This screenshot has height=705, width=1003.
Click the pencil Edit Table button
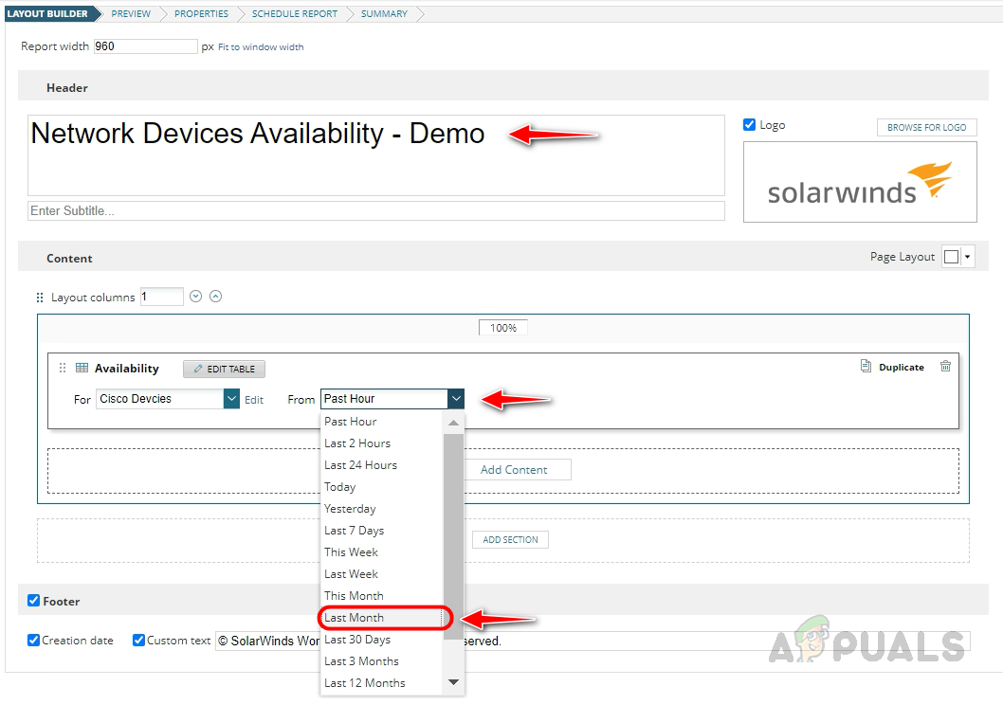tap(224, 369)
